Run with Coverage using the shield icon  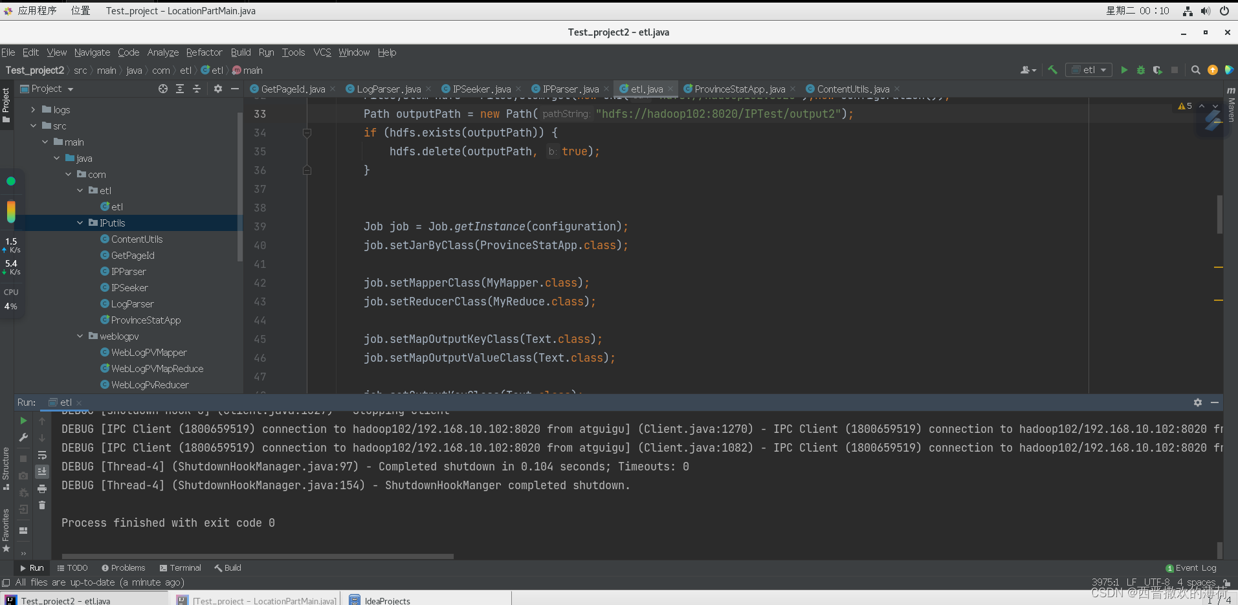(1158, 70)
